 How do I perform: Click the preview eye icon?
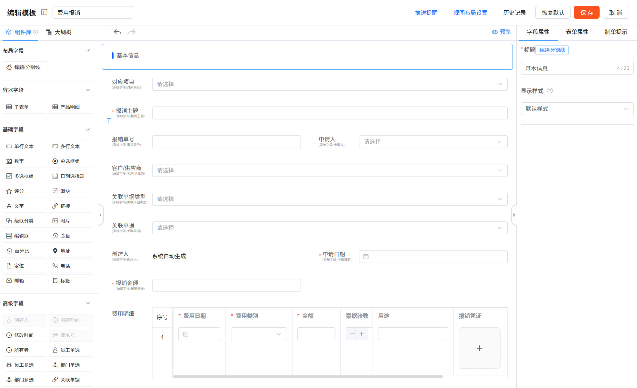pos(494,32)
